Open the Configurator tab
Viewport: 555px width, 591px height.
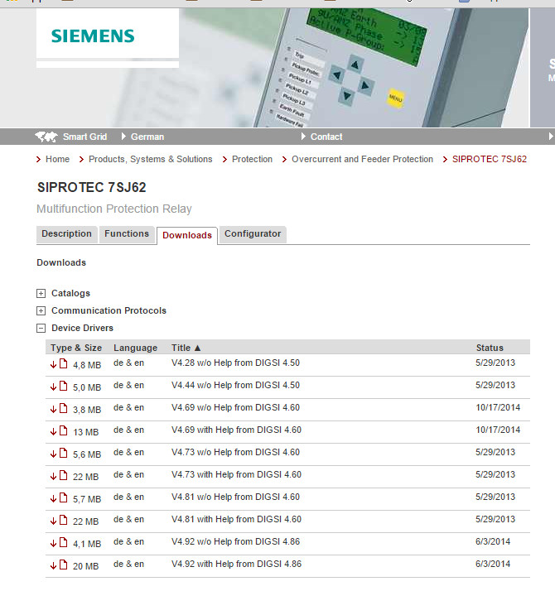click(253, 234)
